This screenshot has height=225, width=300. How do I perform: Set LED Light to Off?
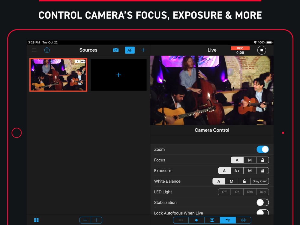[x=224, y=192]
